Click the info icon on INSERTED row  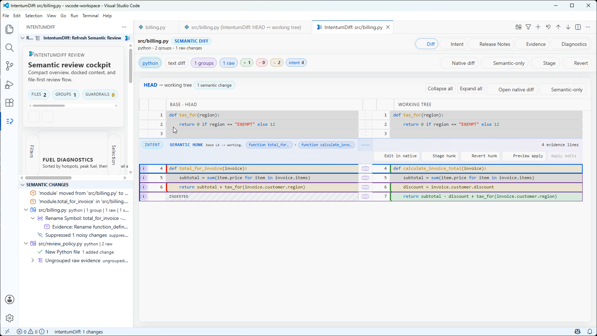click(x=144, y=196)
